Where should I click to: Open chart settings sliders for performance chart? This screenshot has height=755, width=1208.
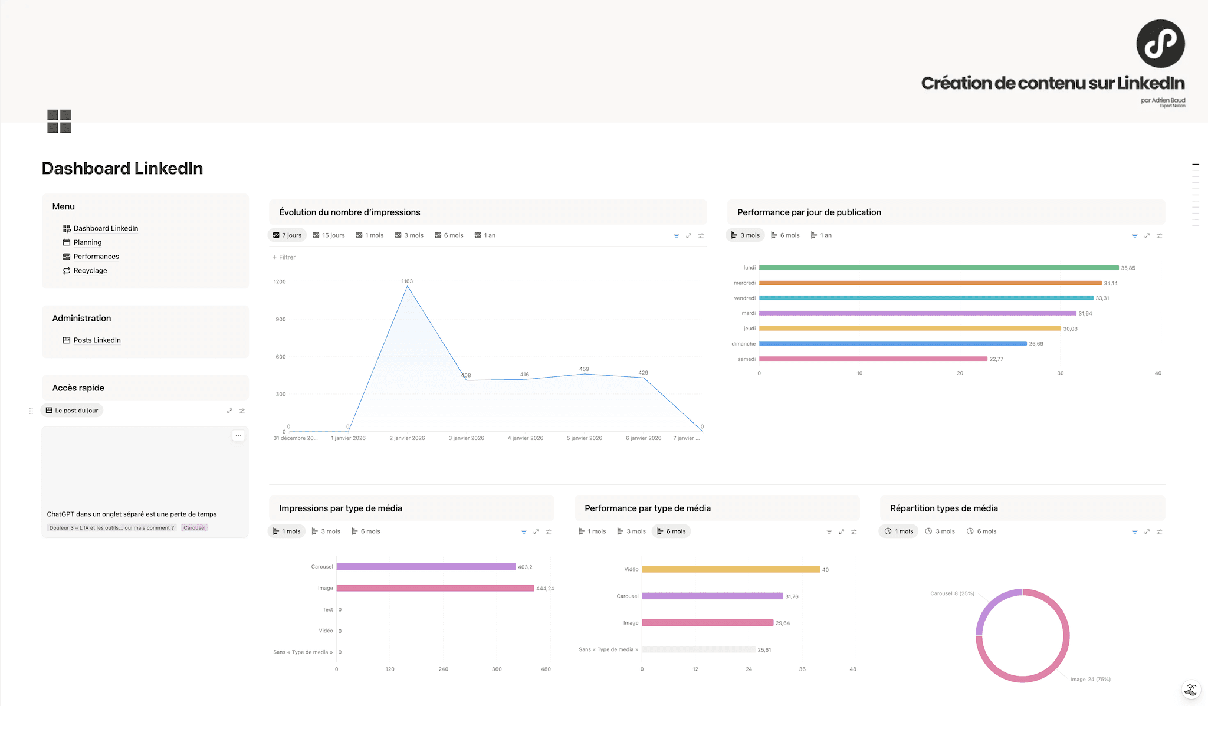coord(1159,235)
